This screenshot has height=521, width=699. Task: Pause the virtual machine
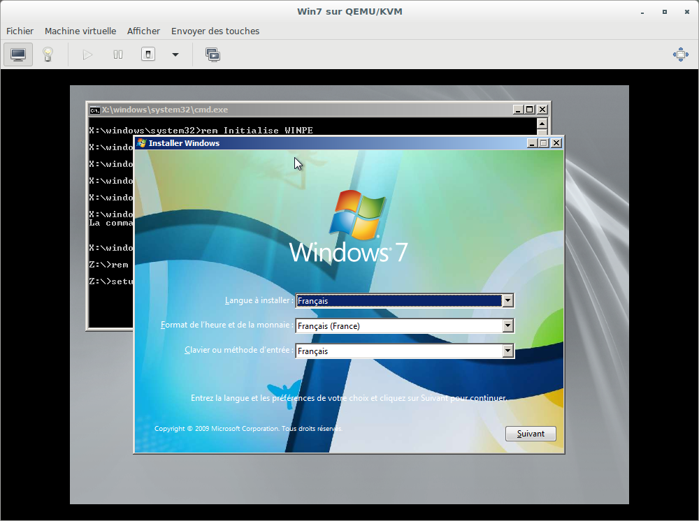point(118,54)
